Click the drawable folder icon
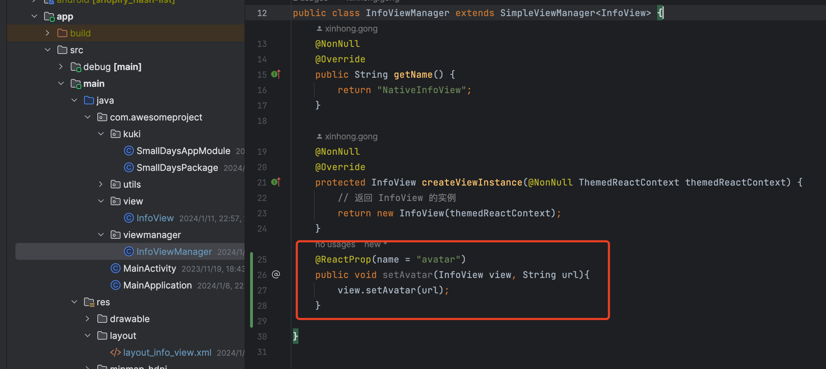 (x=102, y=319)
